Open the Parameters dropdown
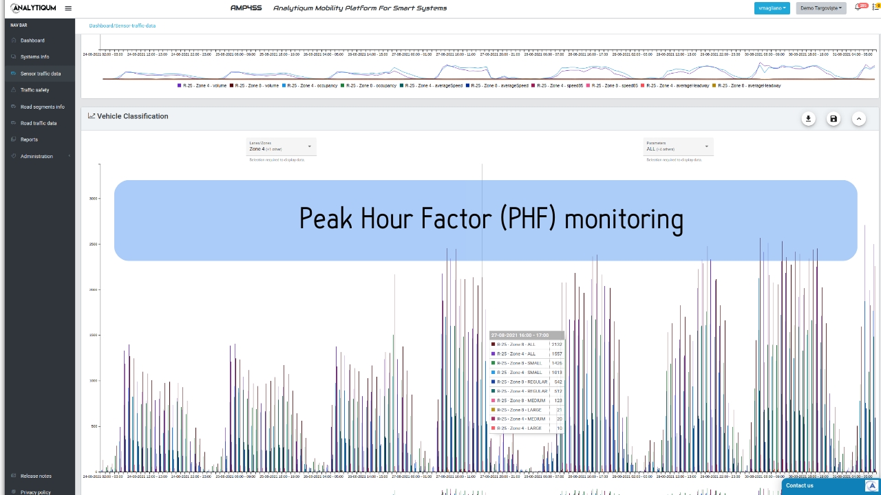 pyautogui.click(x=678, y=146)
